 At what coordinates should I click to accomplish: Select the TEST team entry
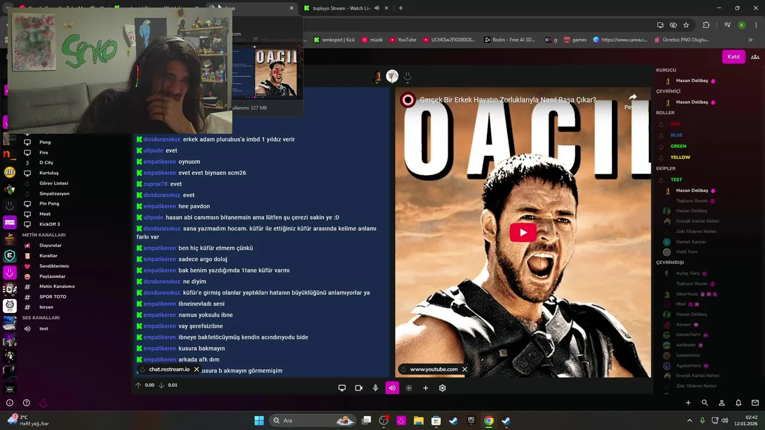tap(676, 179)
